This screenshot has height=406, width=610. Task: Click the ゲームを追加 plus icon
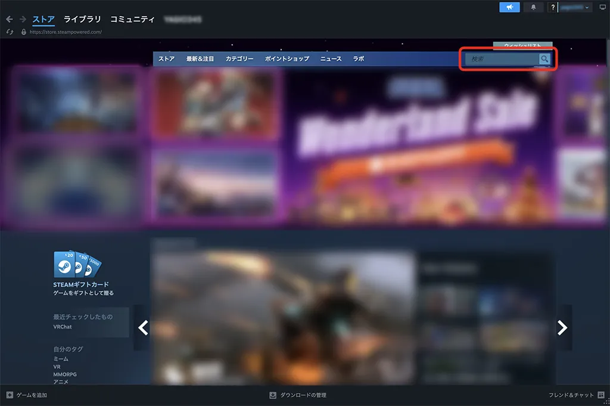pos(10,395)
